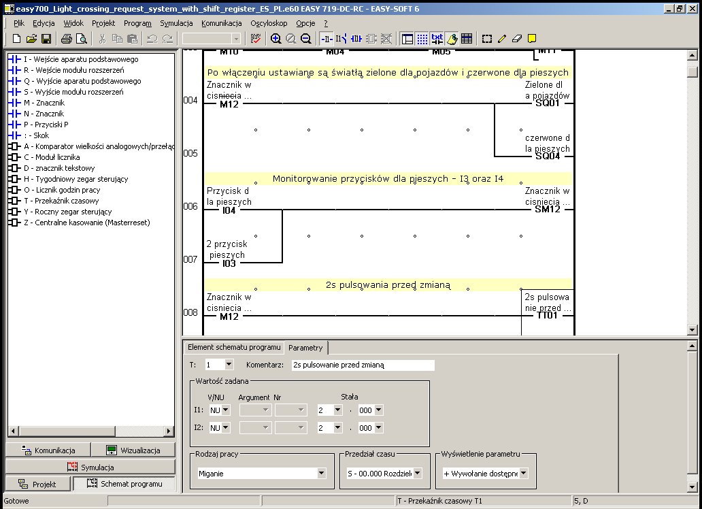Open a file using the folder icon
The height and width of the screenshot is (509, 702).
[31, 39]
